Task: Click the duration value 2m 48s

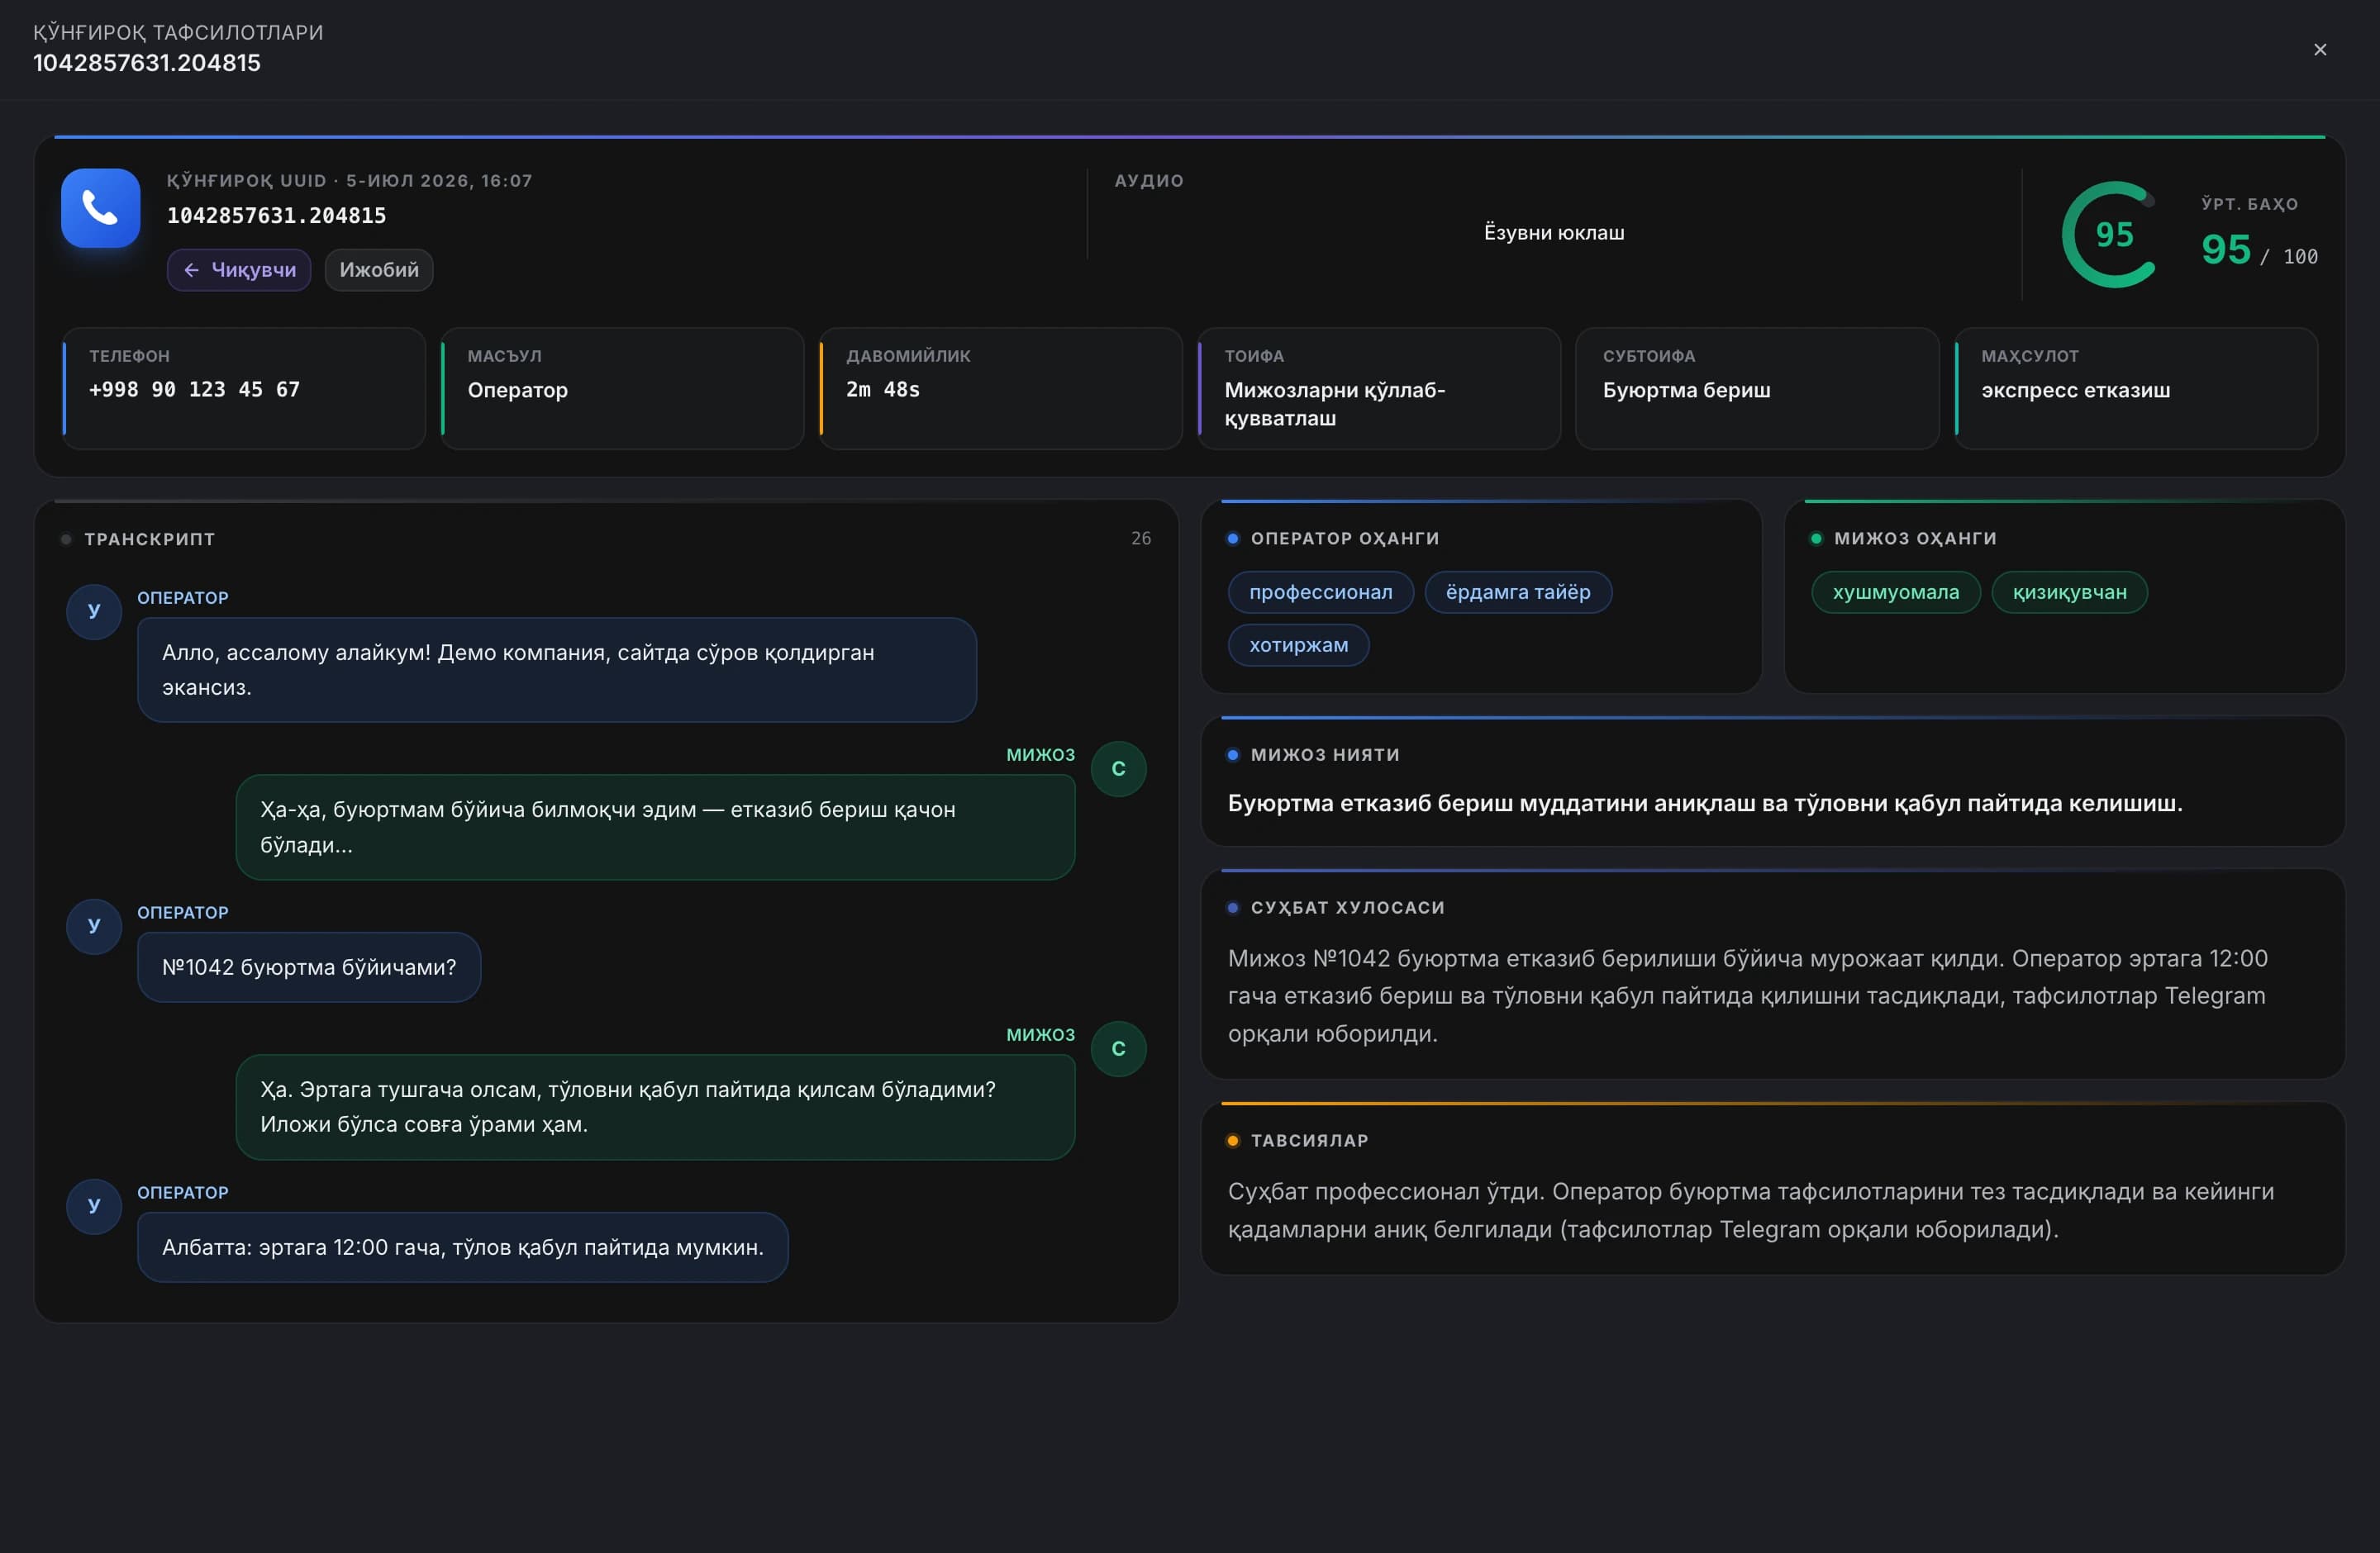Action: pyautogui.click(x=883, y=390)
